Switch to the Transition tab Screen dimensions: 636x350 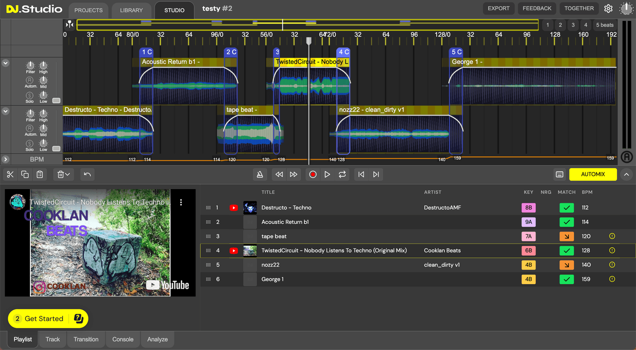tap(86, 339)
